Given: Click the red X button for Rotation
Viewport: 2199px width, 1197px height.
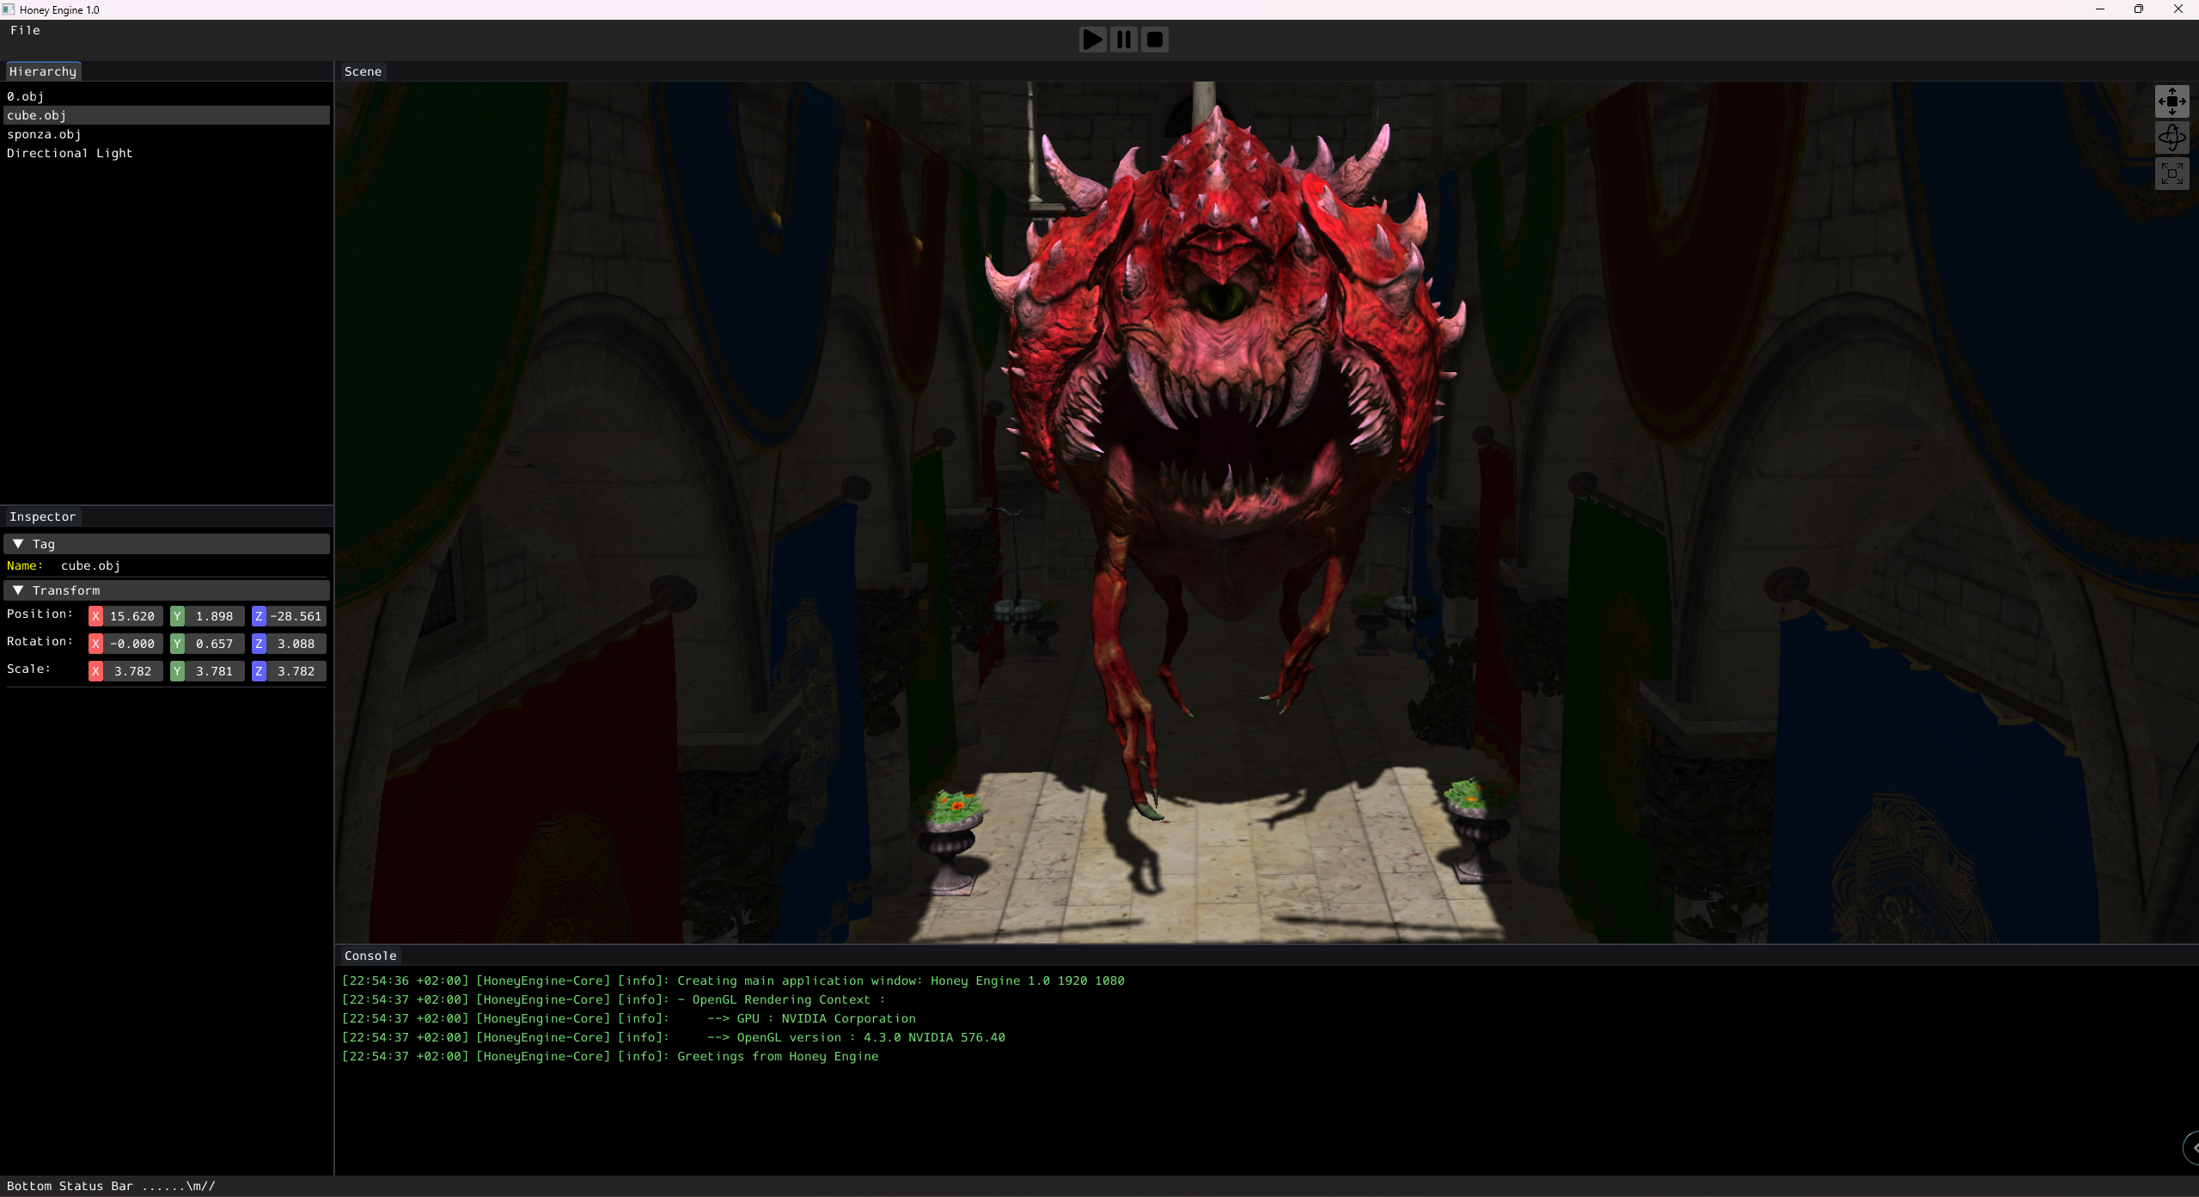Looking at the screenshot, I should click(x=95, y=644).
